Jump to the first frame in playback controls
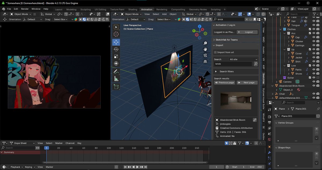 125,167
